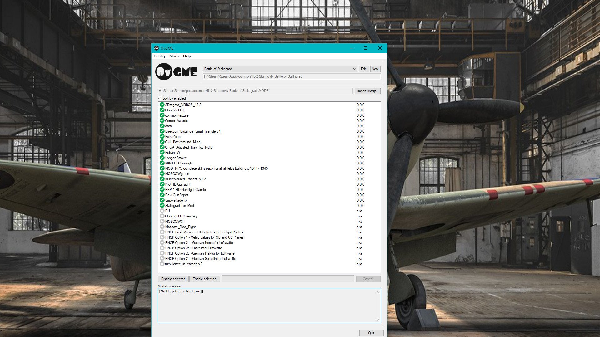The height and width of the screenshot is (337, 600).
Task: Open the Mods menu
Action: (x=174, y=56)
